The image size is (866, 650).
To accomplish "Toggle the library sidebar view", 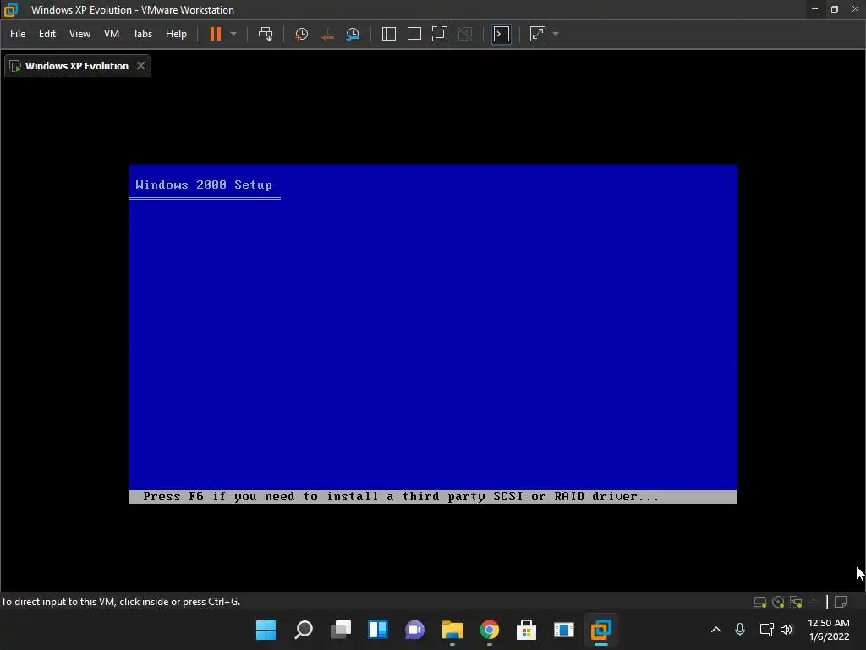I will point(389,34).
